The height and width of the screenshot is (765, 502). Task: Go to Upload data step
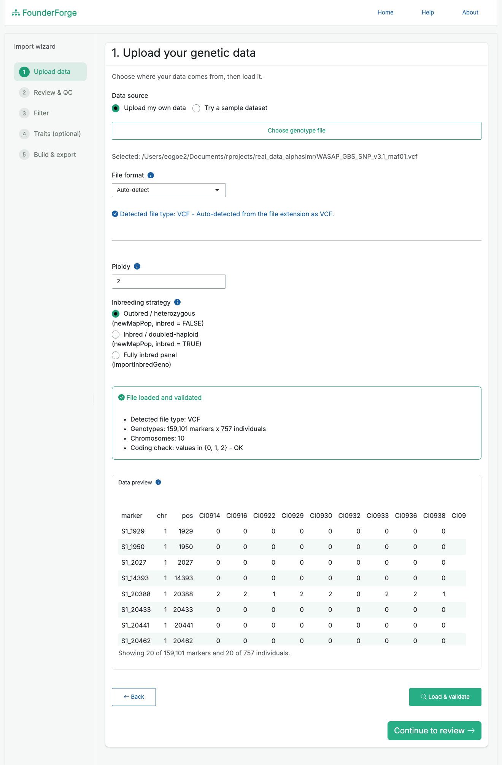[50, 72]
